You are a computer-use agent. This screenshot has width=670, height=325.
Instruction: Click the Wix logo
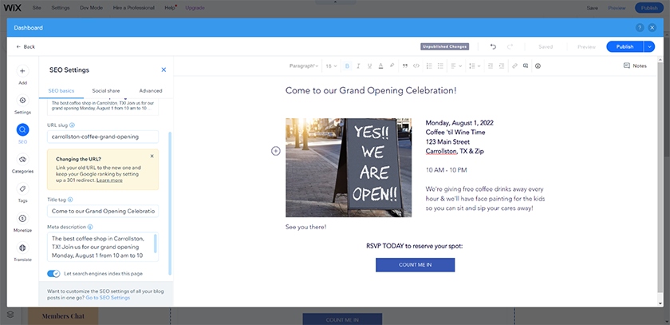click(x=13, y=8)
